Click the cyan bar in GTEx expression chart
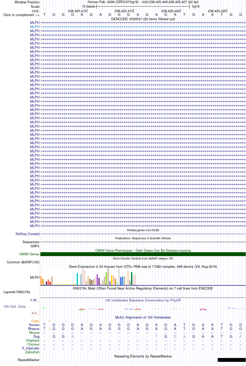This screenshot has width=246, height=366. [x=77, y=279]
